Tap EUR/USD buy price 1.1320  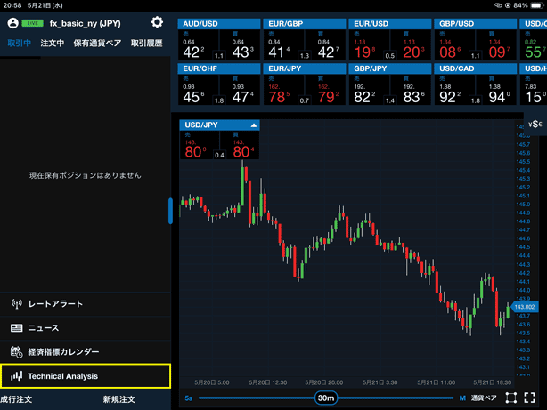[x=411, y=45]
